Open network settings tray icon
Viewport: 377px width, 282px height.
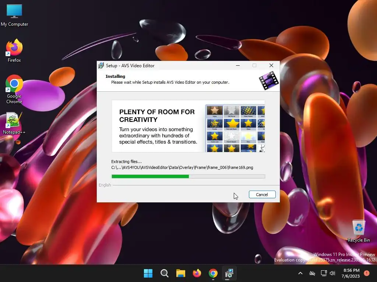(324, 273)
